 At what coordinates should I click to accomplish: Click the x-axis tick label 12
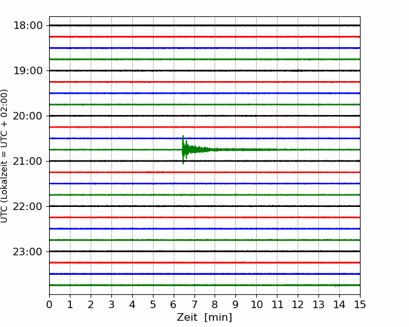pyautogui.click(x=298, y=304)
